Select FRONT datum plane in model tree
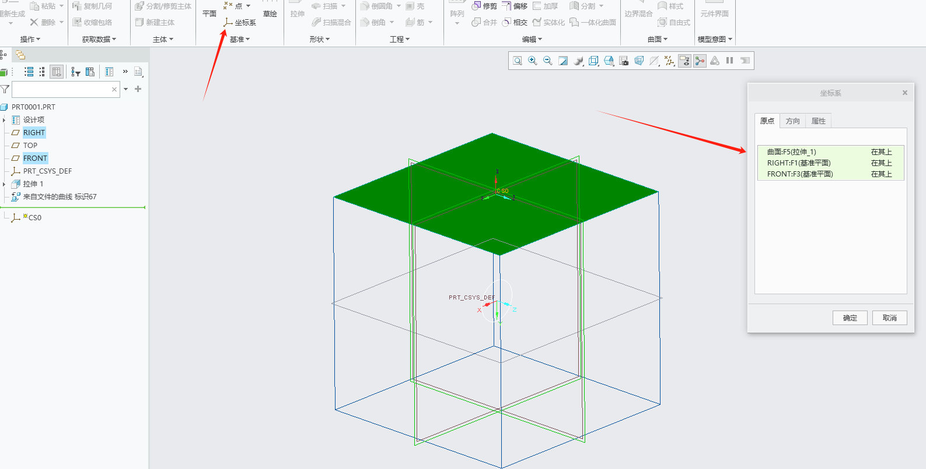Image resolution: width=926 pixels, height=469 pixels. [35, 158]
